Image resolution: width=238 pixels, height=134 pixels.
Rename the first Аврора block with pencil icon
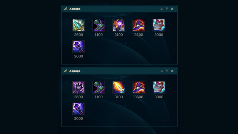point(66,9)
